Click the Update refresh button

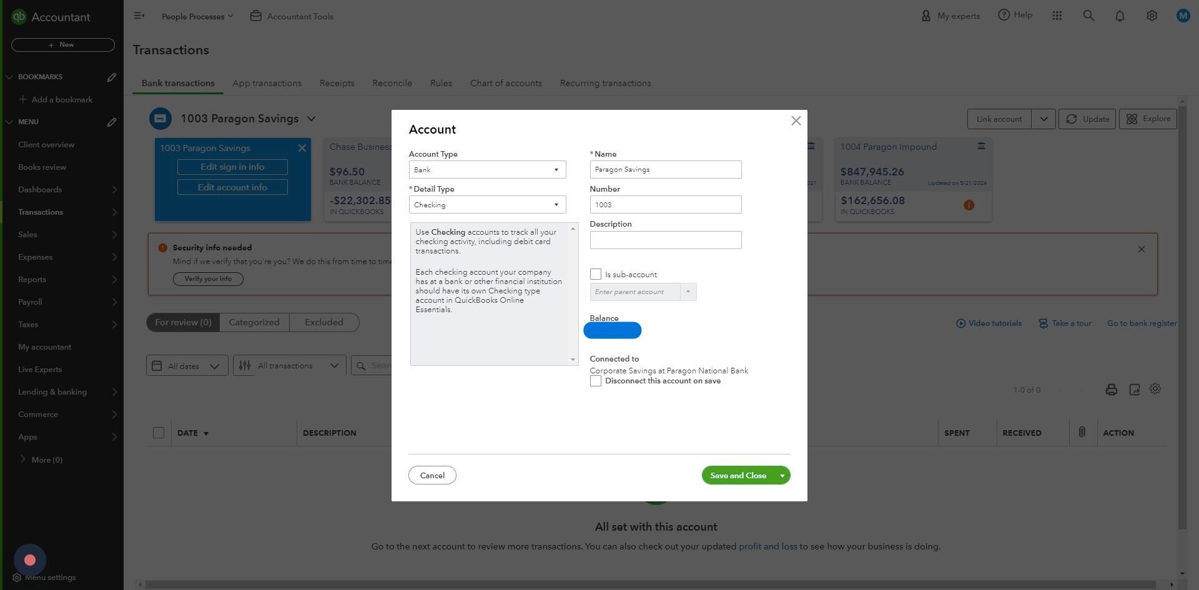1087,119
